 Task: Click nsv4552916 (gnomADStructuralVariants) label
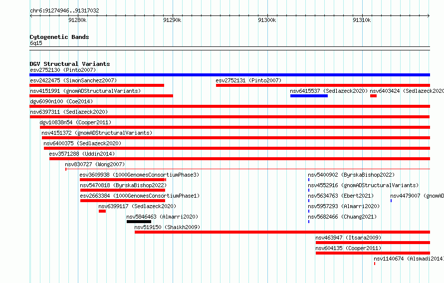tap(363, 185)
